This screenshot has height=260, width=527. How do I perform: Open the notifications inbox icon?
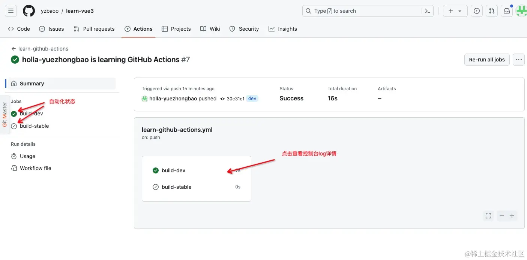[507, 11]
